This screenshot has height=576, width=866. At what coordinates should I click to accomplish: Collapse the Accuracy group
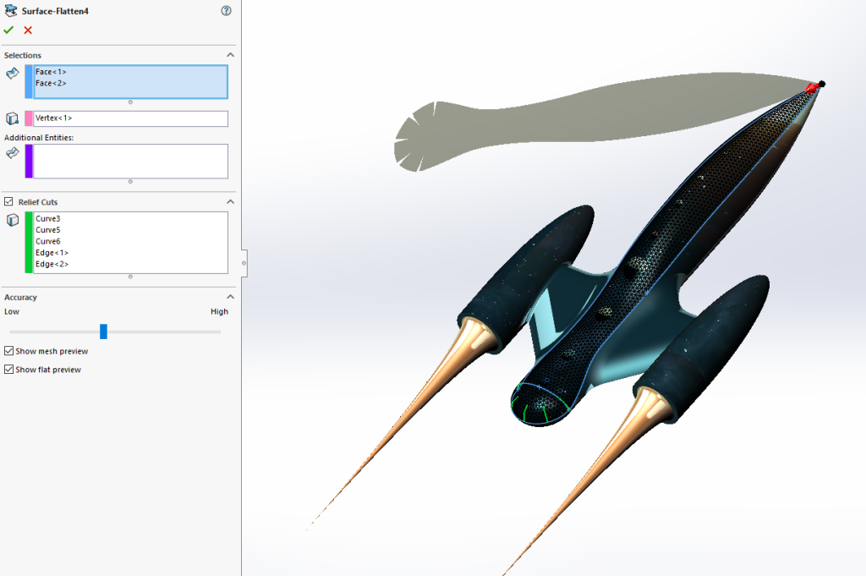click(230, 297)
